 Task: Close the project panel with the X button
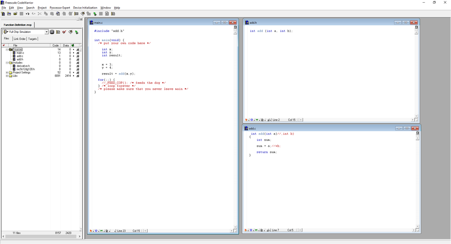[x=81, y=19]
